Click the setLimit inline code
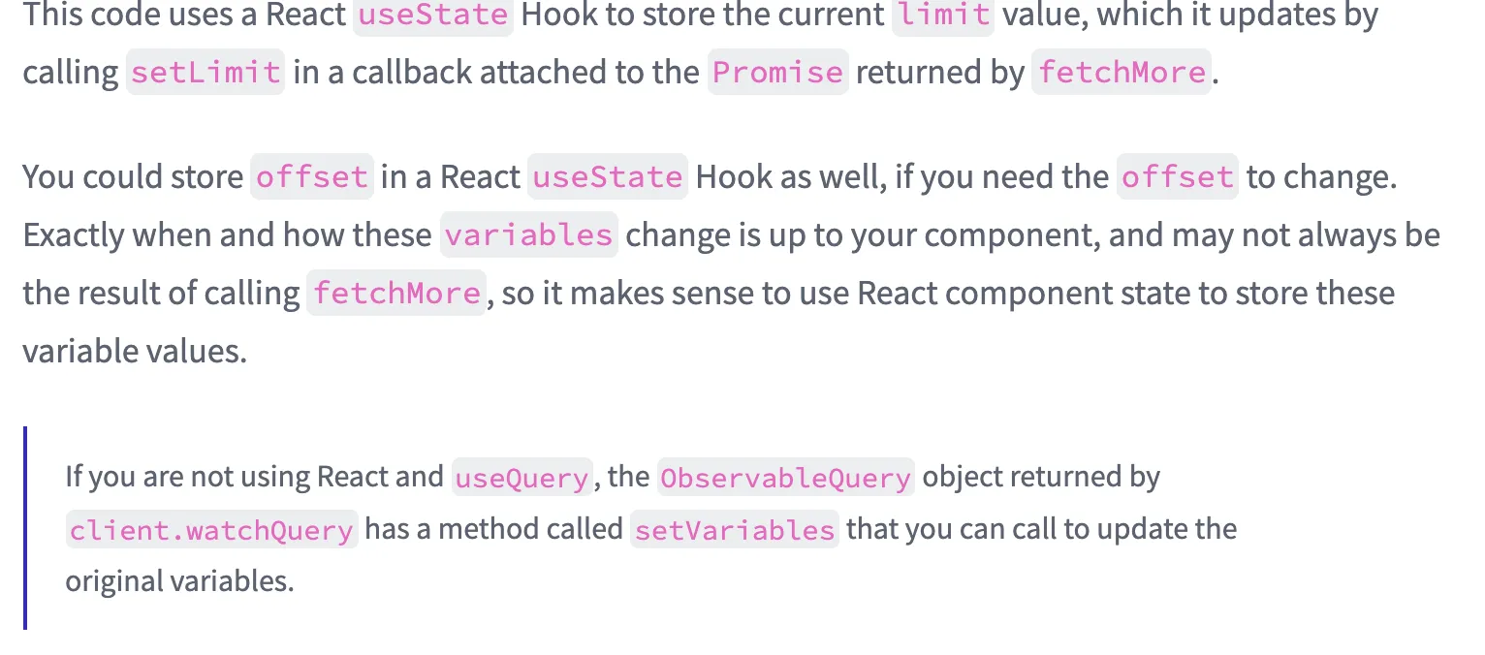 click(x=205, y=73)
